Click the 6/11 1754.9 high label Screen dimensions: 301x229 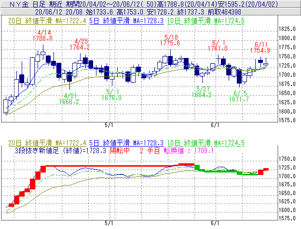260,47
